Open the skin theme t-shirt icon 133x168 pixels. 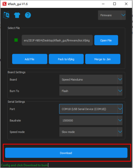(x=17, y=15)
